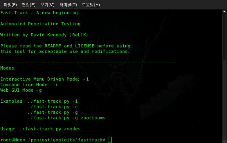Viewport: 227px width, 143px height.
Task: Open the 편집(E) menu
Action: [x=28, y=5]
